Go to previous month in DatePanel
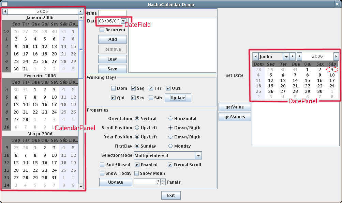The width and height of the screenshot is (342, 203). pos(255,56)
